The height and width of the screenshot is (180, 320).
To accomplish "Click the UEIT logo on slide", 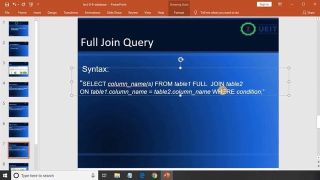I will (259, 29).
